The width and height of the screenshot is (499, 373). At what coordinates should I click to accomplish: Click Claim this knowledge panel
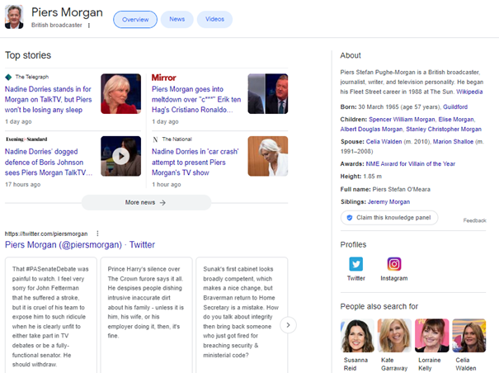(x=389, y=218)
